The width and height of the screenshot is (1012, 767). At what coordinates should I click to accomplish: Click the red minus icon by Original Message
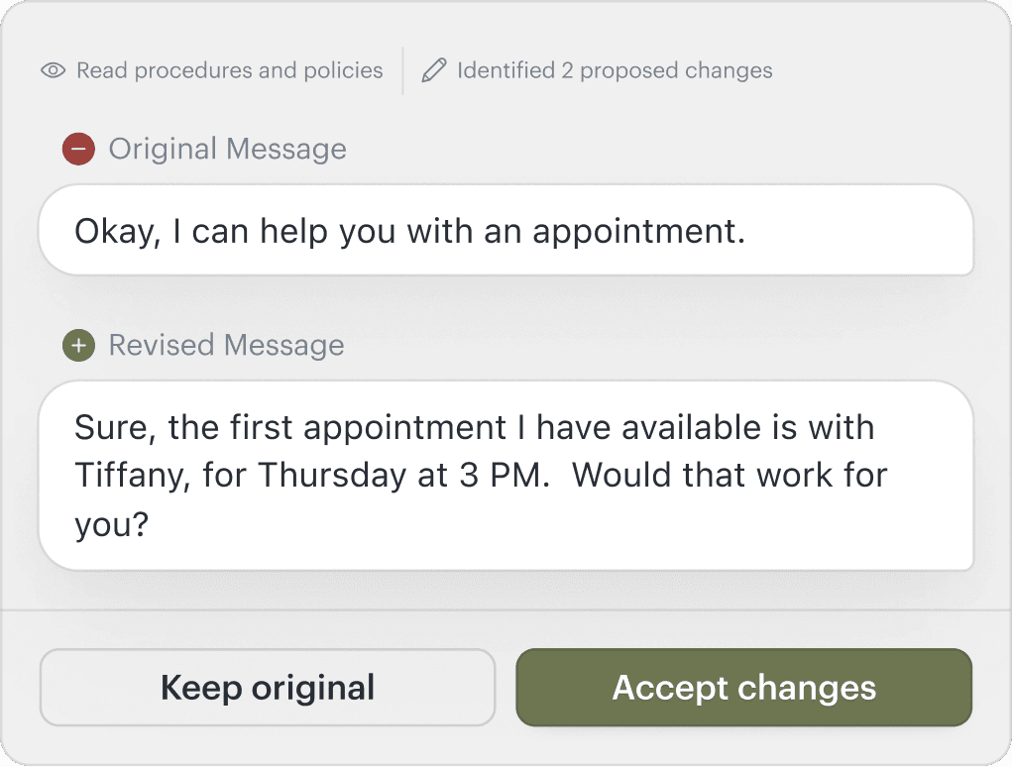click(x=78, y=150)
